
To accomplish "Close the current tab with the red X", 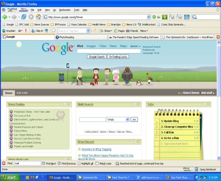I will pyautogui.click(x=218, y=37).
